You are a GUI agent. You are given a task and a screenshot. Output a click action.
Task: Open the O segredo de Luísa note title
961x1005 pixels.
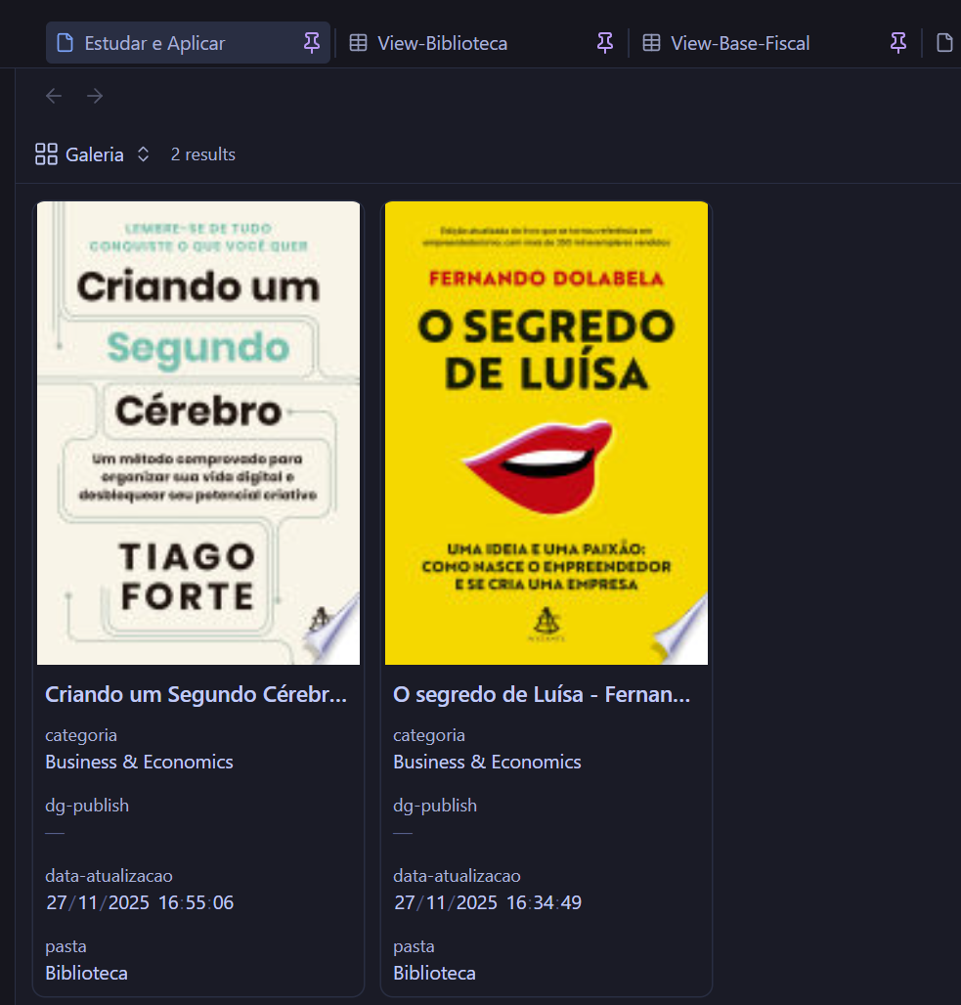click(x=542, y=694)
